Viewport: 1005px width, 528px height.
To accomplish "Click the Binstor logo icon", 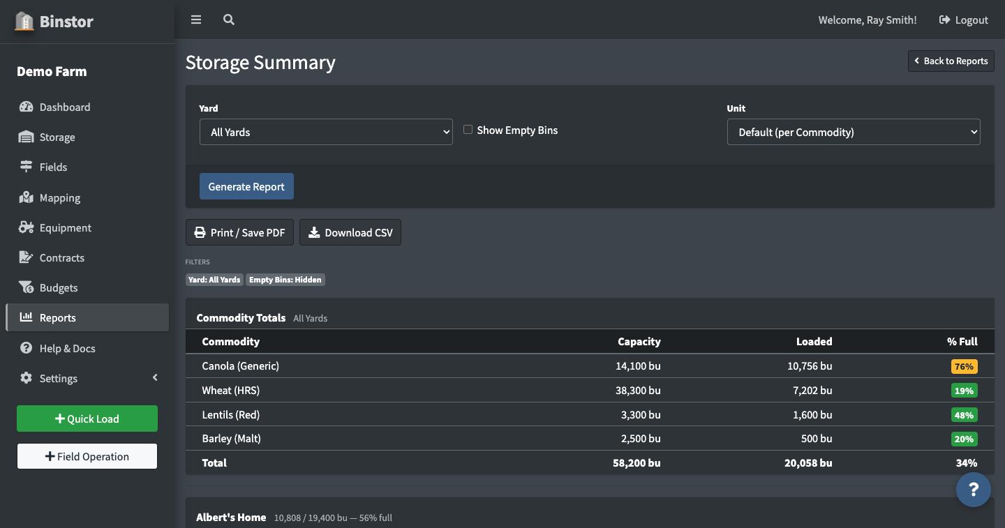I will [x=24, y=21].
